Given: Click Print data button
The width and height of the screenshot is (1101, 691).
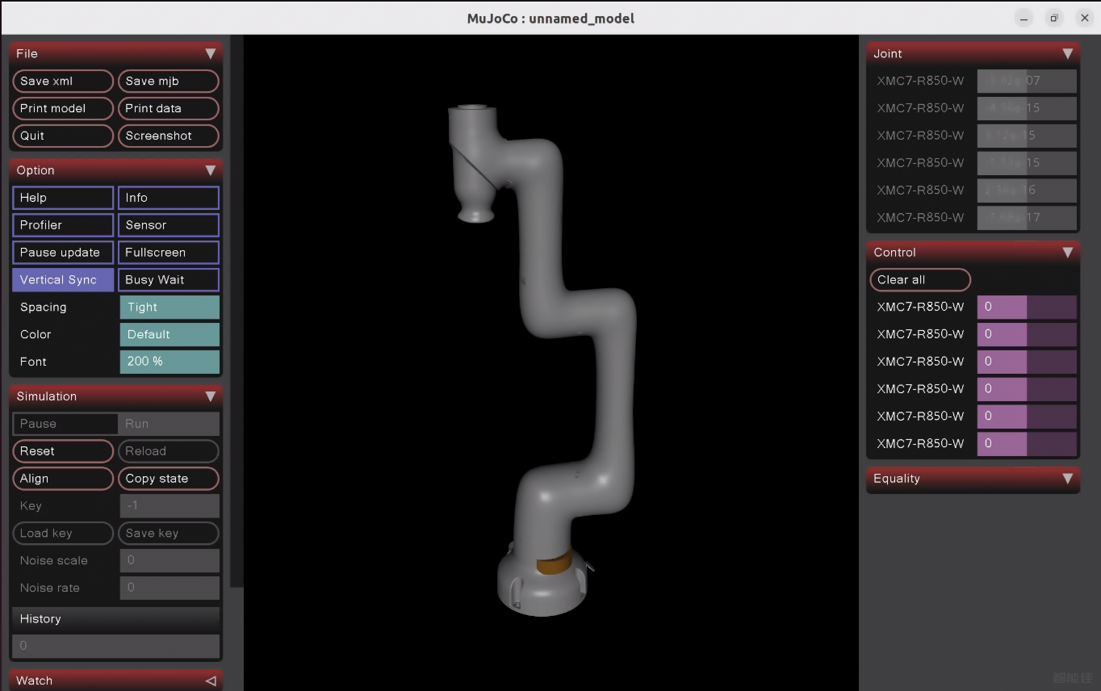Looking at the screenshot, I should click(169, 108).
